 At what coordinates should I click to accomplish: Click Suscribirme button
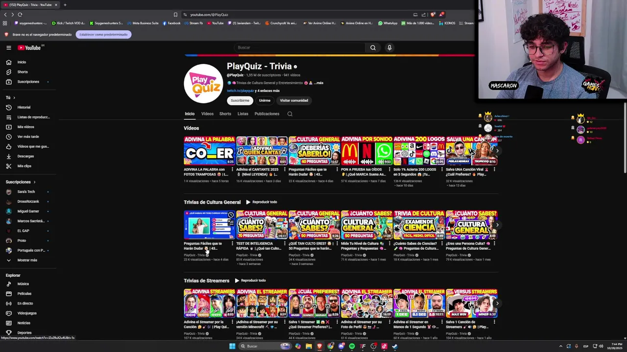[x=240, y=100]
